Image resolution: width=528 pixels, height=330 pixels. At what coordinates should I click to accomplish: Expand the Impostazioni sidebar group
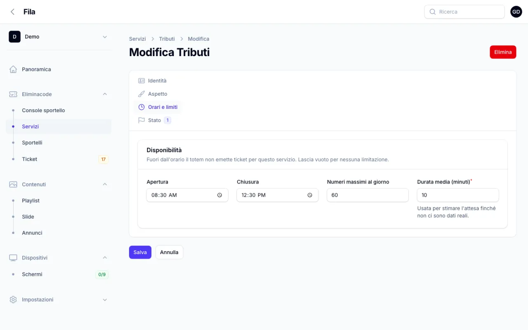[x=105, y=299]
